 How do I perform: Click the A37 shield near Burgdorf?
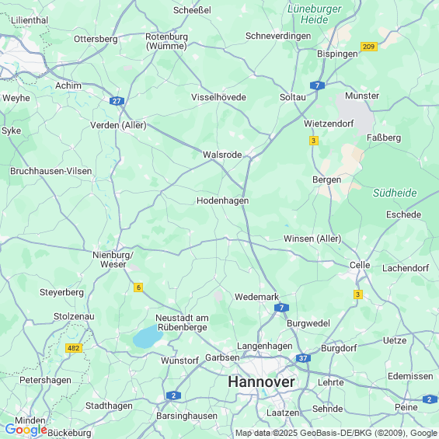[303, 358]
